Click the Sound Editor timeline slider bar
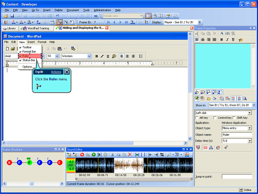The width and height of the screenshot is (258, 194). click(134, 179)
